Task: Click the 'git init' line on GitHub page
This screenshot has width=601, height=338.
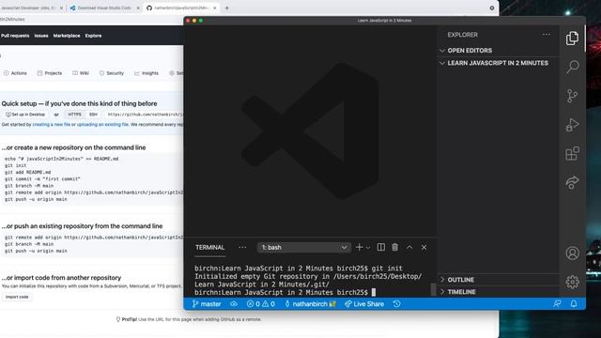Action: (15, 165)
